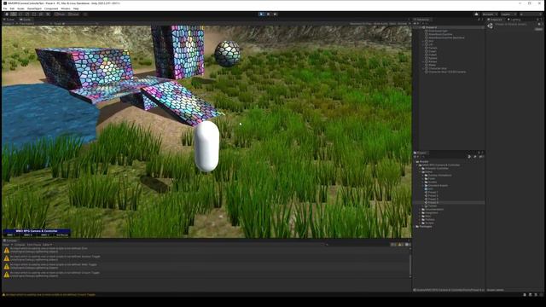Screen dimensions: 546x307
Task: Switch to the Lighting tab
Action: click(514, 20)
